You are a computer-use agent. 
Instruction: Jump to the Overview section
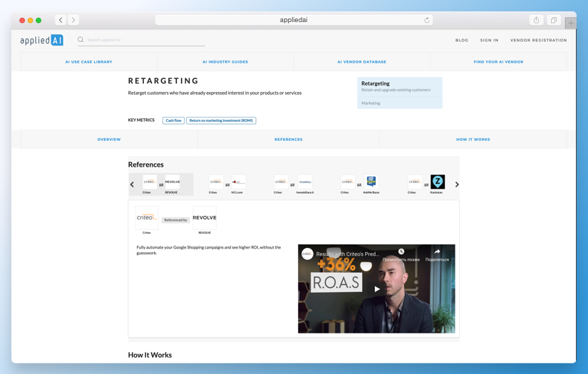coord(109,140)
